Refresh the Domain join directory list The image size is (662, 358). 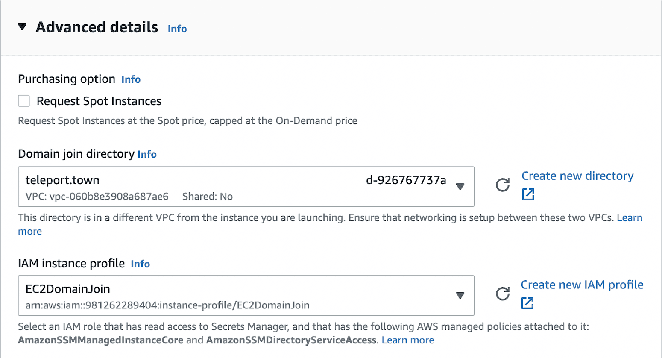pos(503,185)
